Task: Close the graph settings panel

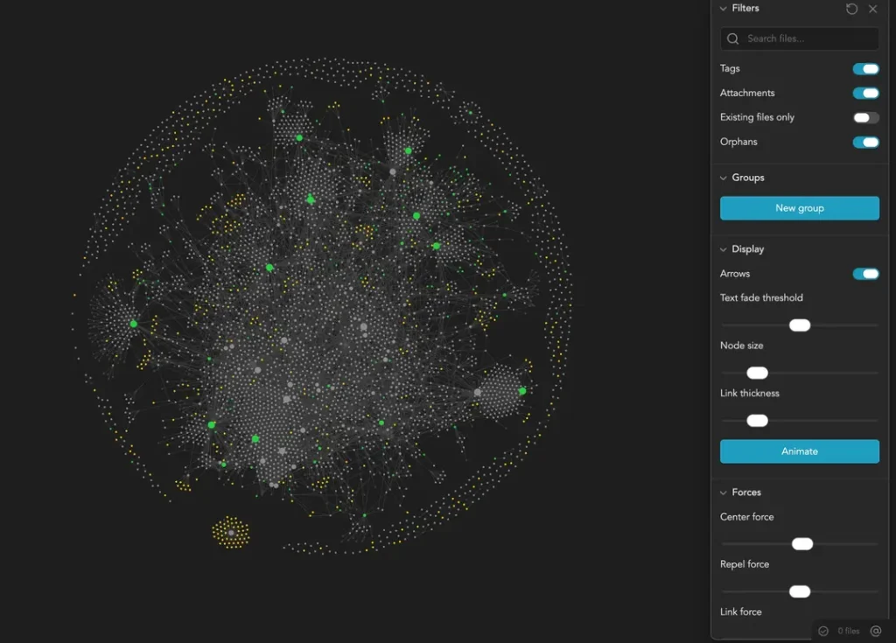Action: coord(872,9)
